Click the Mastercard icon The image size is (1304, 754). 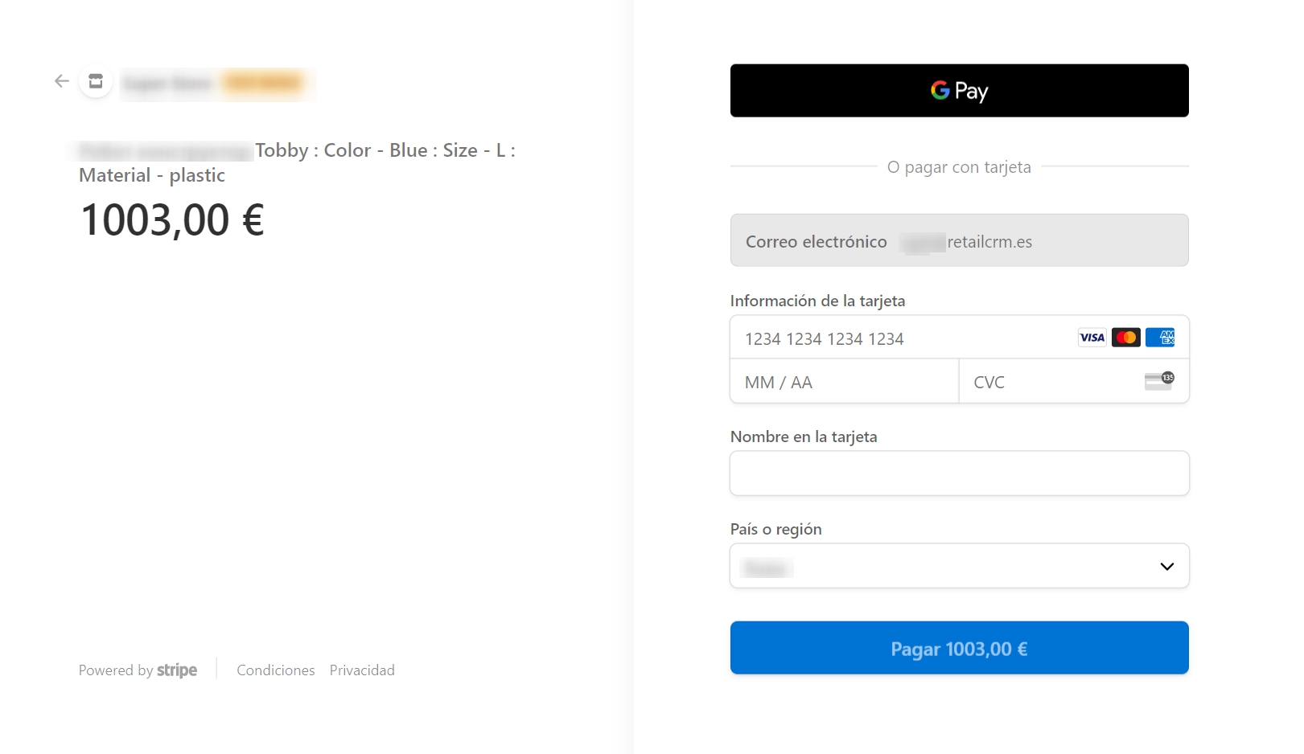pos(1125,338)
